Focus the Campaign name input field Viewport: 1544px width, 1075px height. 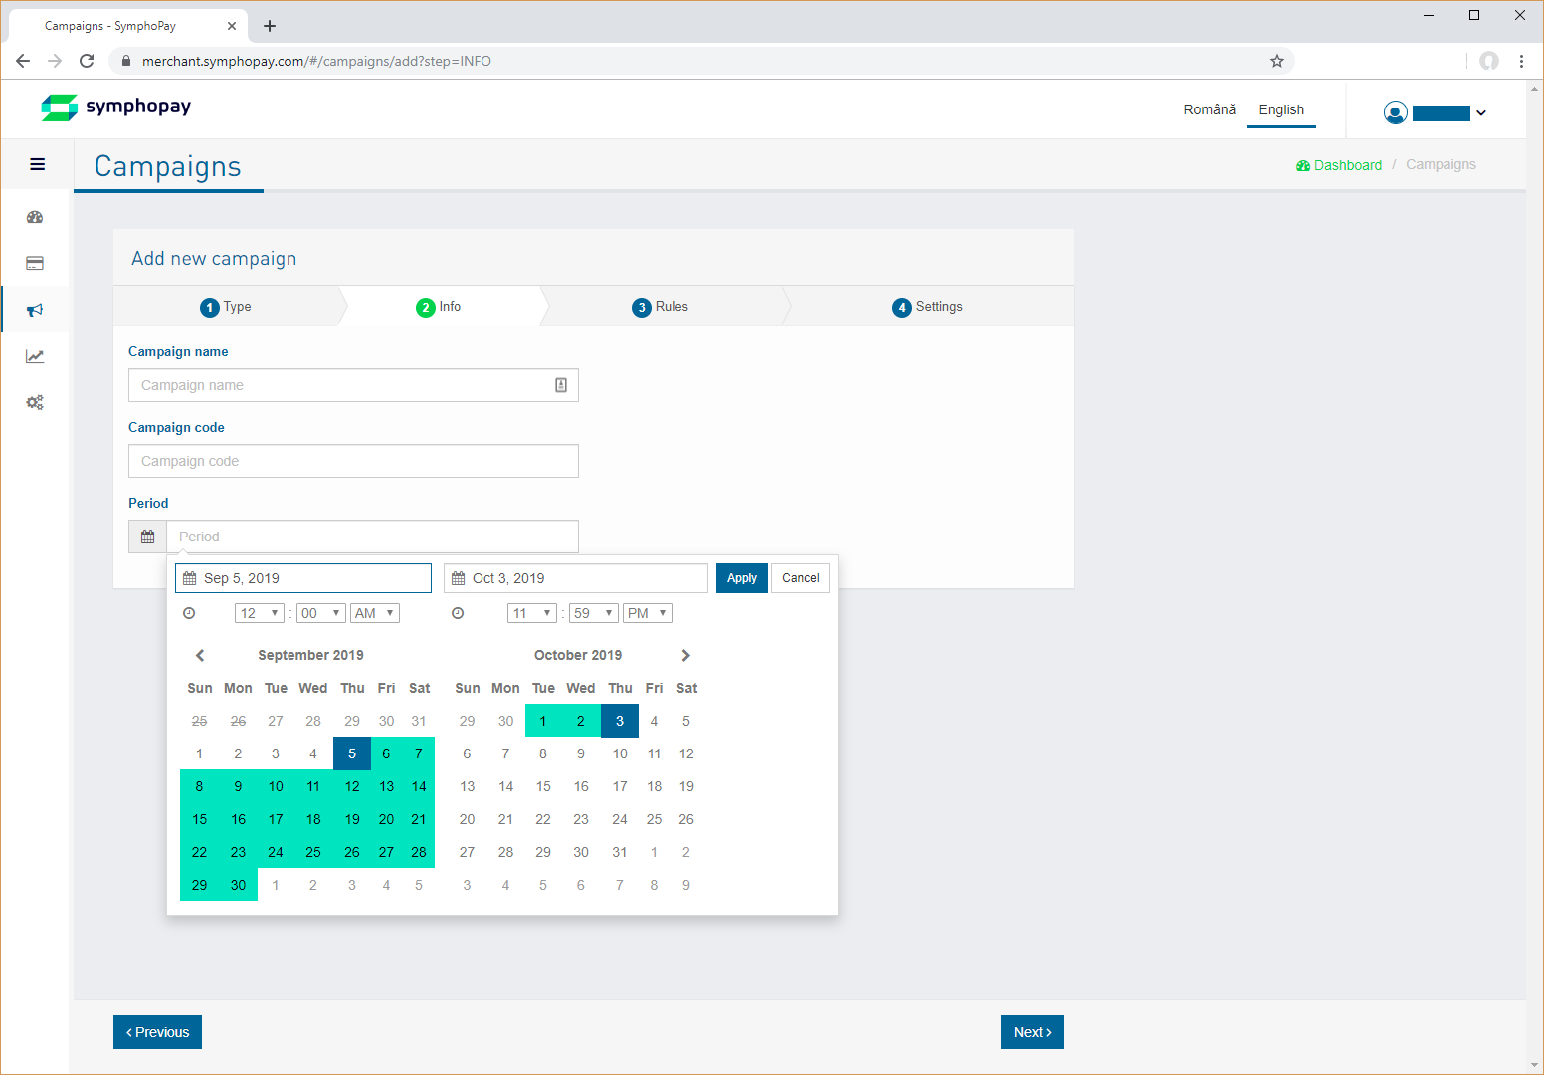(x=343, y=385)
